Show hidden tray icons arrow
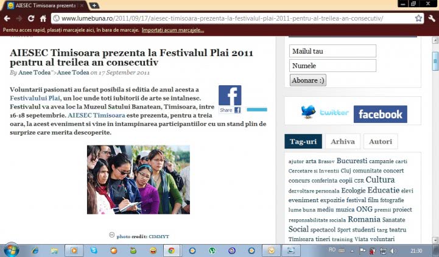This screenshot has height=257, width=439. pos(352,251)
